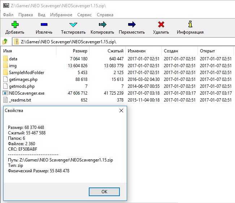Image resolution: width=235 pixels, height=203 pixels.
Task: Select the _readme.txt document icon
Action: tap(5, 100)
